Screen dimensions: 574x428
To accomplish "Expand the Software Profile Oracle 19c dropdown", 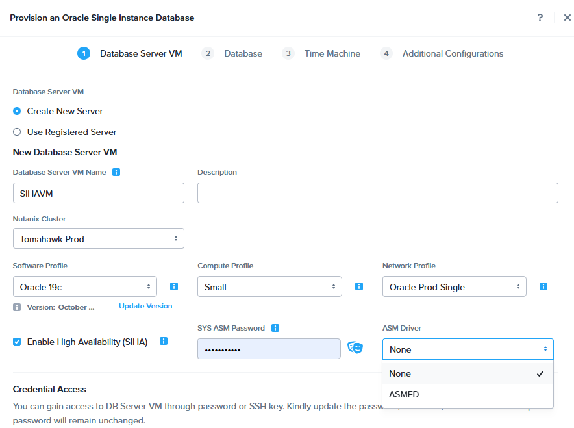I will pos(85,286).
